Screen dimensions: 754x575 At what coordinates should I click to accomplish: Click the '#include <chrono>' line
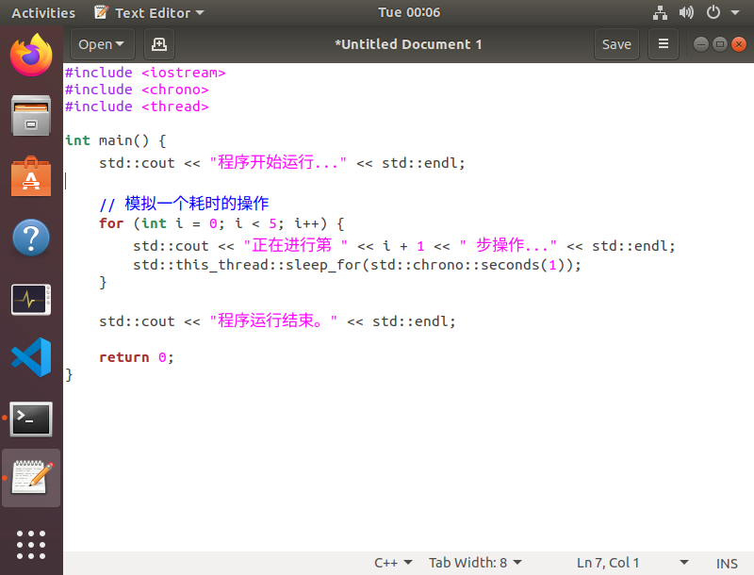(137, 90)
